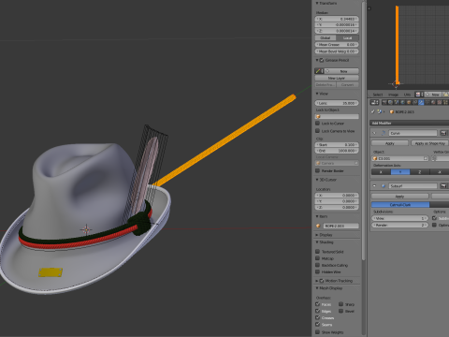Enable Lock to Cursor checkbox
449x337 pixels.
coord(317,124)
